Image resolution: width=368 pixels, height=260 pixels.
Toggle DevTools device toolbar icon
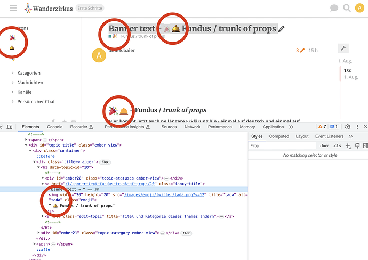(10, 127)
